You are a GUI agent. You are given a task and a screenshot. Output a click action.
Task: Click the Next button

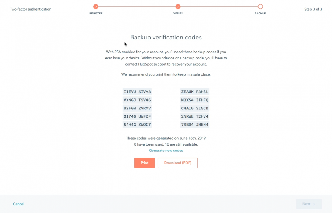coord(309,204)
